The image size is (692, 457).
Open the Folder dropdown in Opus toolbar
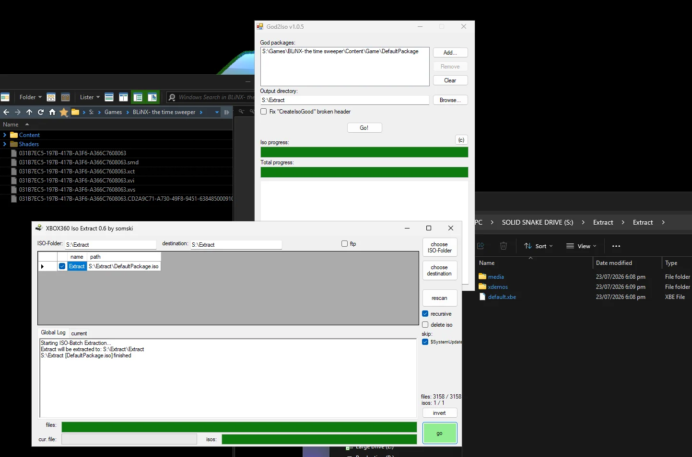click(x=30, y=97)
